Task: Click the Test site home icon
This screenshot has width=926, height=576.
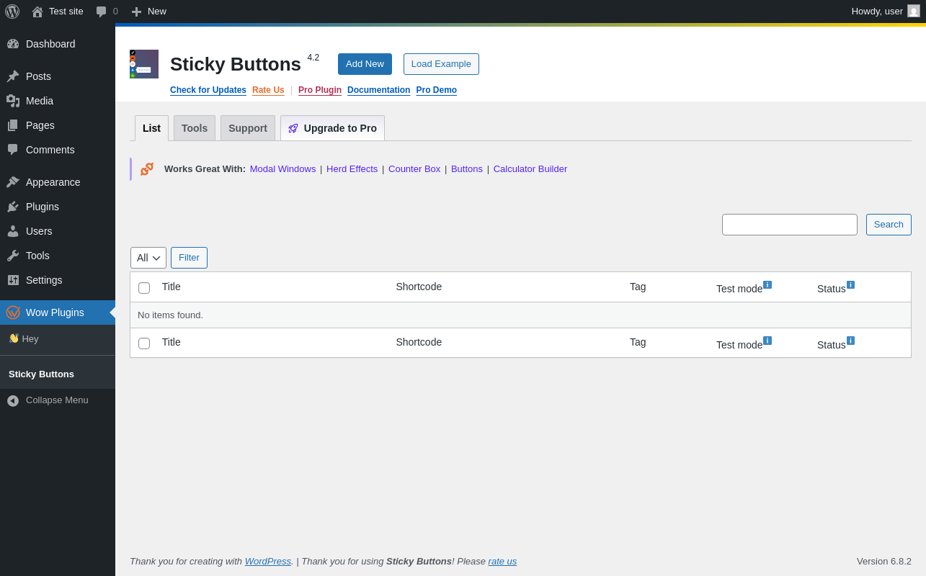Action: [x=37, y=12]
